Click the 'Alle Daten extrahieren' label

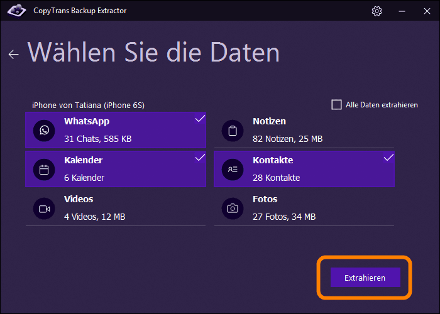click(x=382, y=105)
